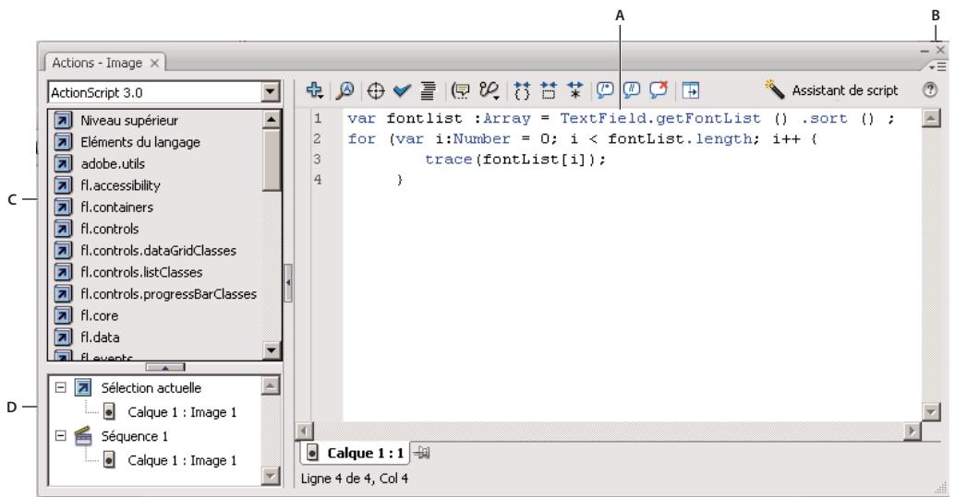This screenshot has width=955, height=497.
Task: Click the icon beside adobe.utils
Action: coord(63,163)
